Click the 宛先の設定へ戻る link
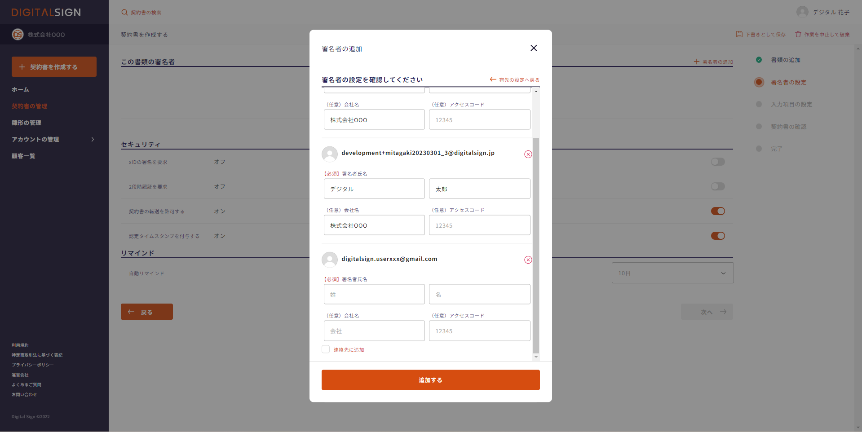This screenshot has height=432, width=862. (515, 80)
